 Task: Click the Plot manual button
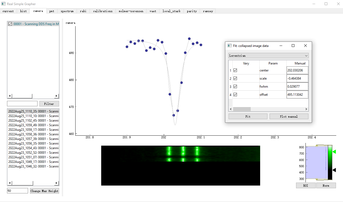point(289,117)
